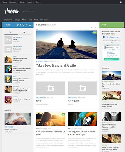Open sidebar orange drink thumbnail

8,79
